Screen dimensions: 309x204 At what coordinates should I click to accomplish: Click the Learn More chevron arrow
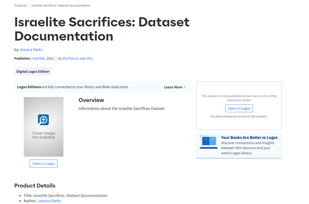[x=185, y=87]
